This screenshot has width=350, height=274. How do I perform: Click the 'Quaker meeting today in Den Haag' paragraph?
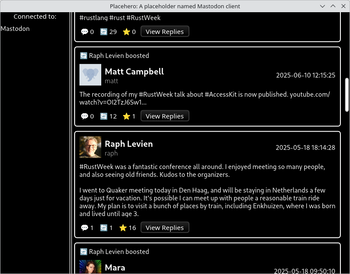[x=207, y=202]
